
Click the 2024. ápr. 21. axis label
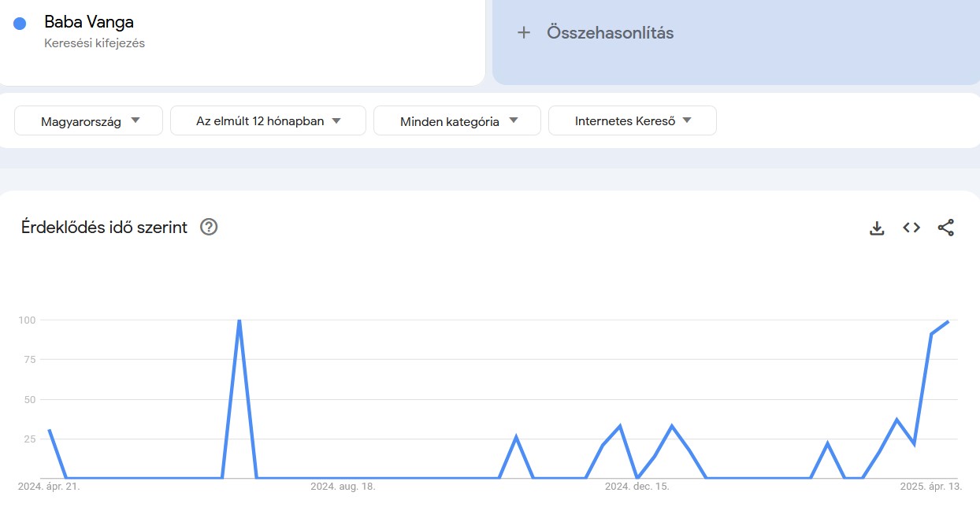(x=49, y=487)
